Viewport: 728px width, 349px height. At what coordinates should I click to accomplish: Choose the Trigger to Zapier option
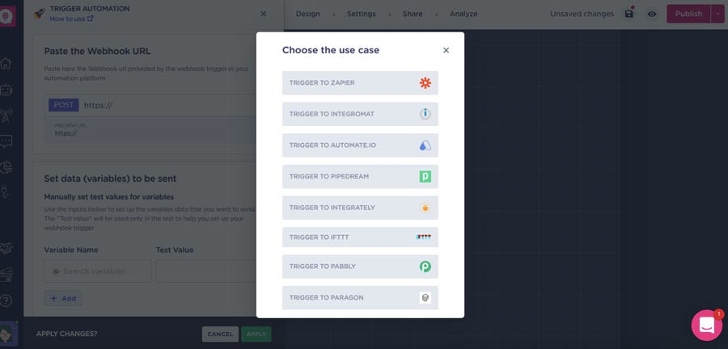[360, 83]
